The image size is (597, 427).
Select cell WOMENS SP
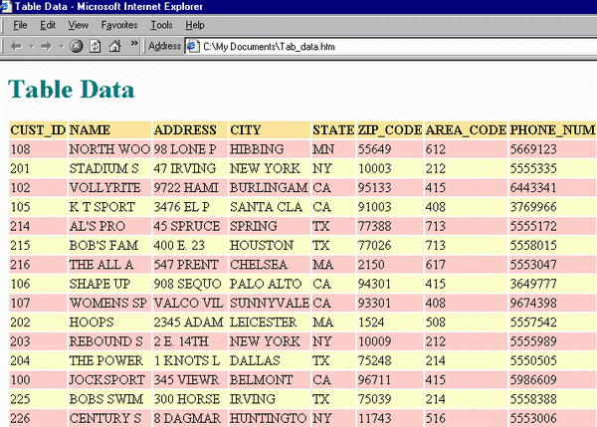click(x=109, y=304)
